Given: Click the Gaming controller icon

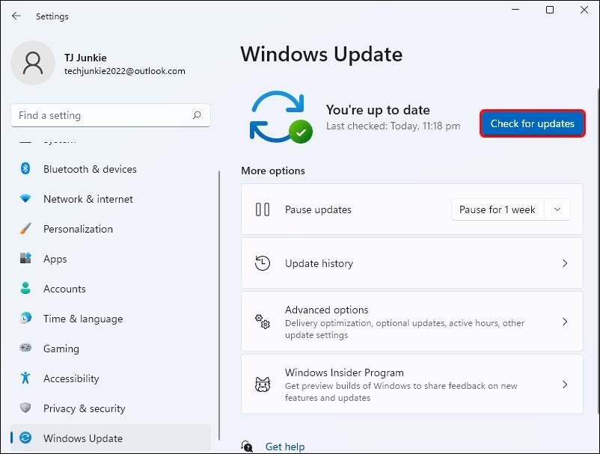Looking at the screenshot, I should pos(25,349).
